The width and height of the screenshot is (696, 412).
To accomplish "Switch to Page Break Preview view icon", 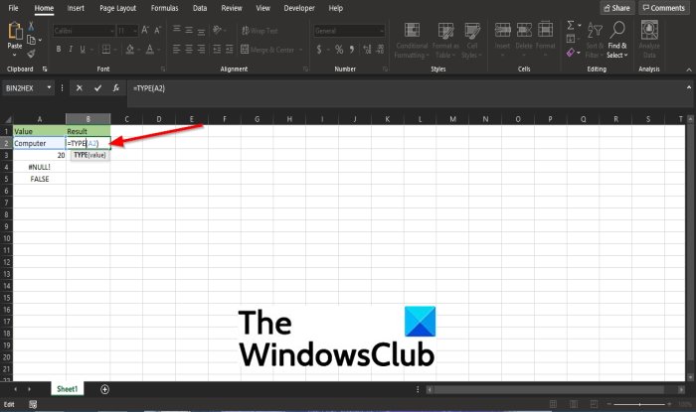I will tap(594, 404).
